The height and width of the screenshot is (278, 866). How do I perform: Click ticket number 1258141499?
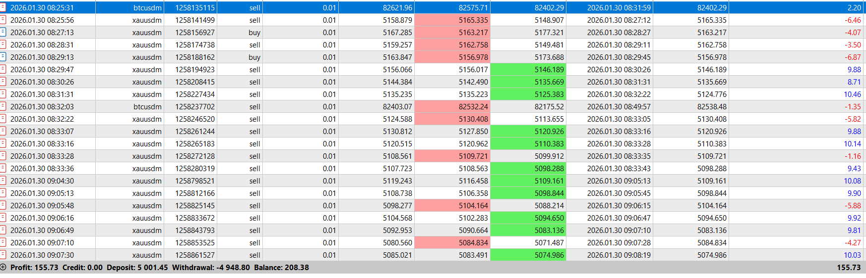coord(195,20)
